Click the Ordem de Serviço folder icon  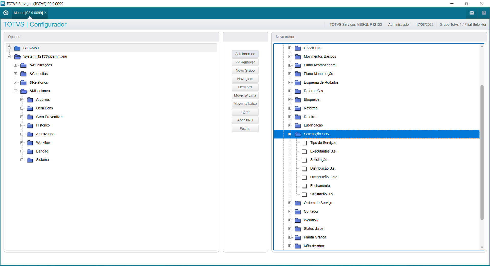coord(298,203)
